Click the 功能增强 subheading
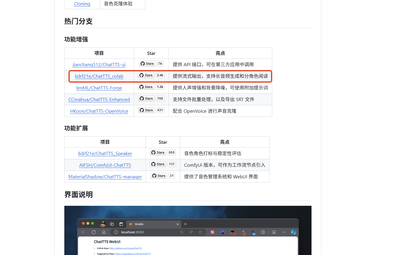The height and width of the screenshot is (255, 408). coord(76,39)
